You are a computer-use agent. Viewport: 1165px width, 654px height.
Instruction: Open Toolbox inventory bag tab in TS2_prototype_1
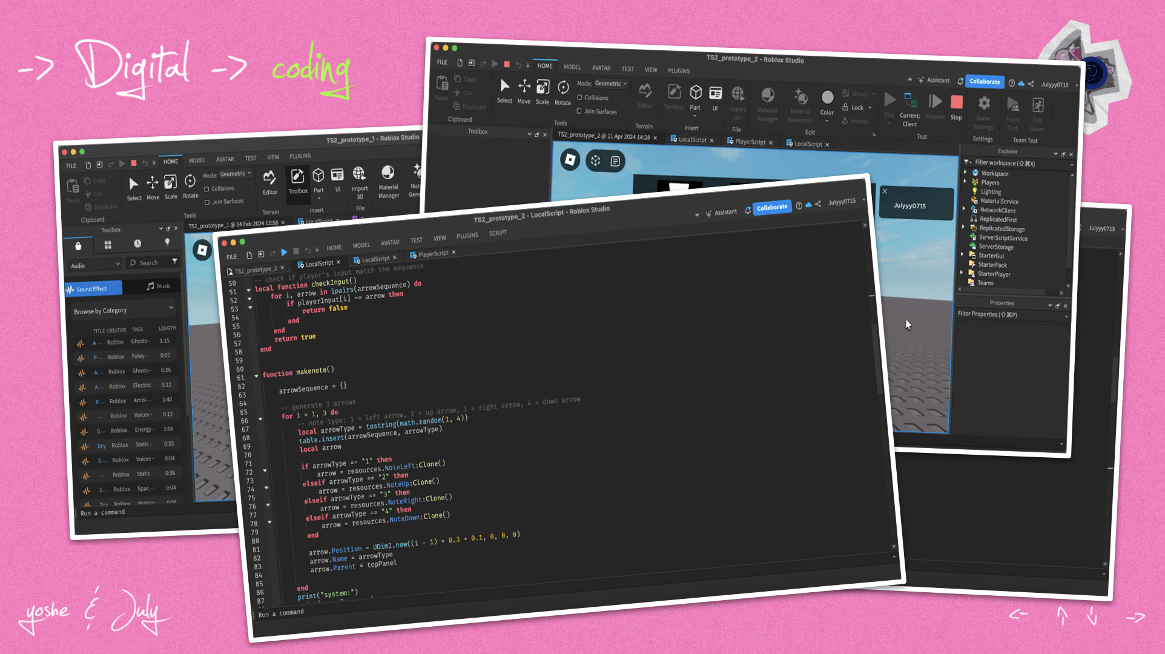(78, 246)
